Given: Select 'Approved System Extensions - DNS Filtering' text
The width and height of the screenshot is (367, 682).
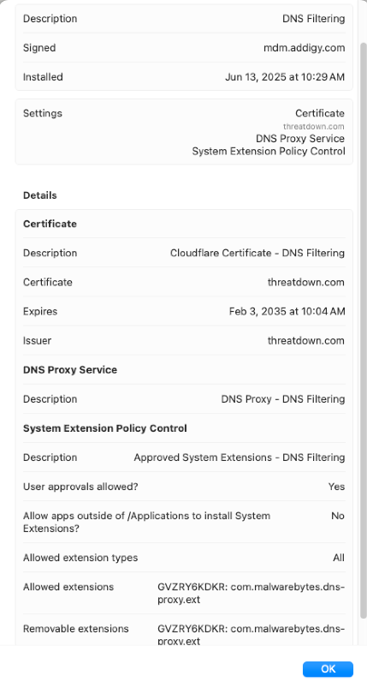Looking at the screenshot, I should (x=240, y=458).
